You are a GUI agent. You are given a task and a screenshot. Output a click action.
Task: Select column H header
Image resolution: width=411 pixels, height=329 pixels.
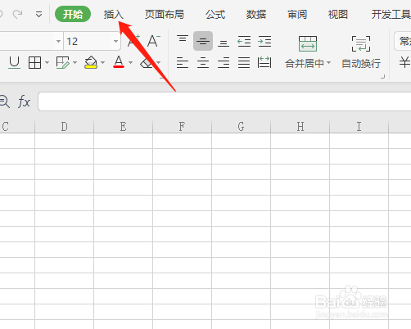(300, 126)
